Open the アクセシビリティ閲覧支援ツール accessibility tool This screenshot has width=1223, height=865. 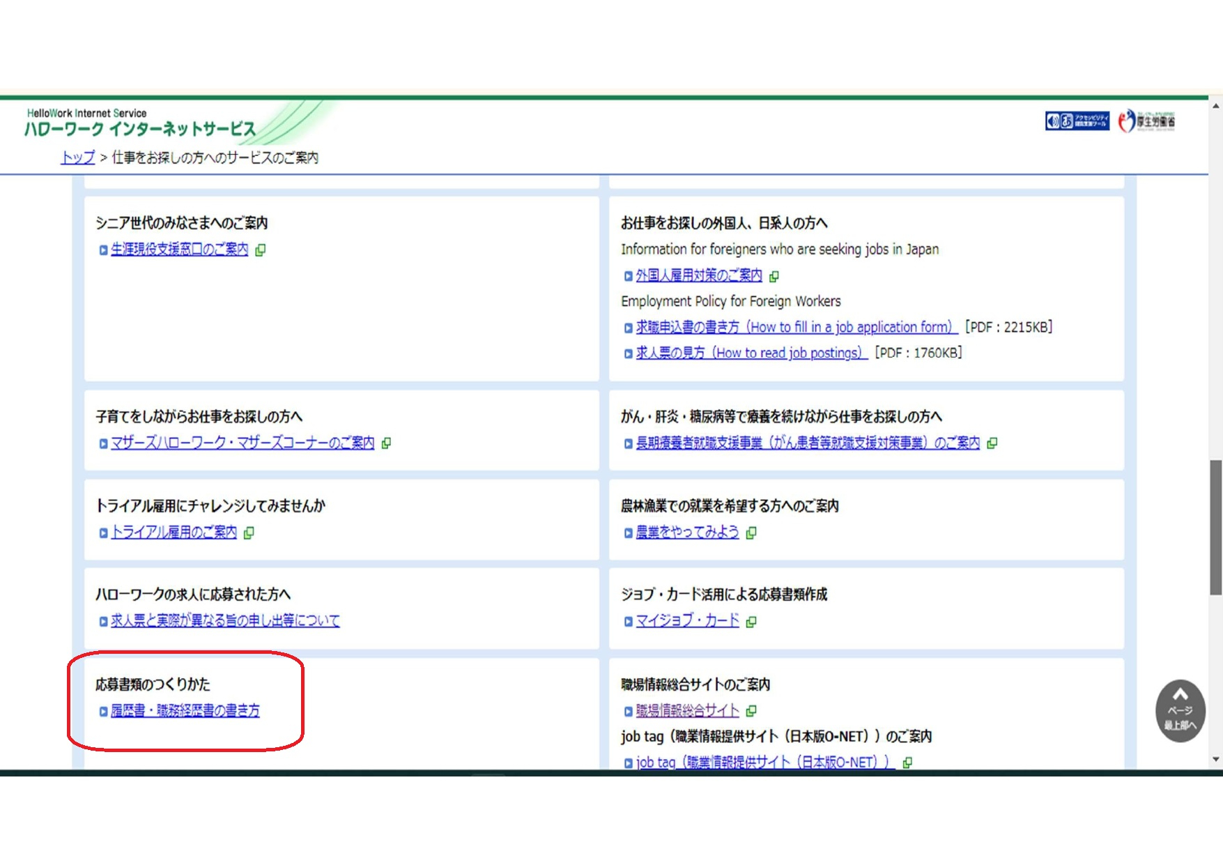click(x=1077, y=120)
